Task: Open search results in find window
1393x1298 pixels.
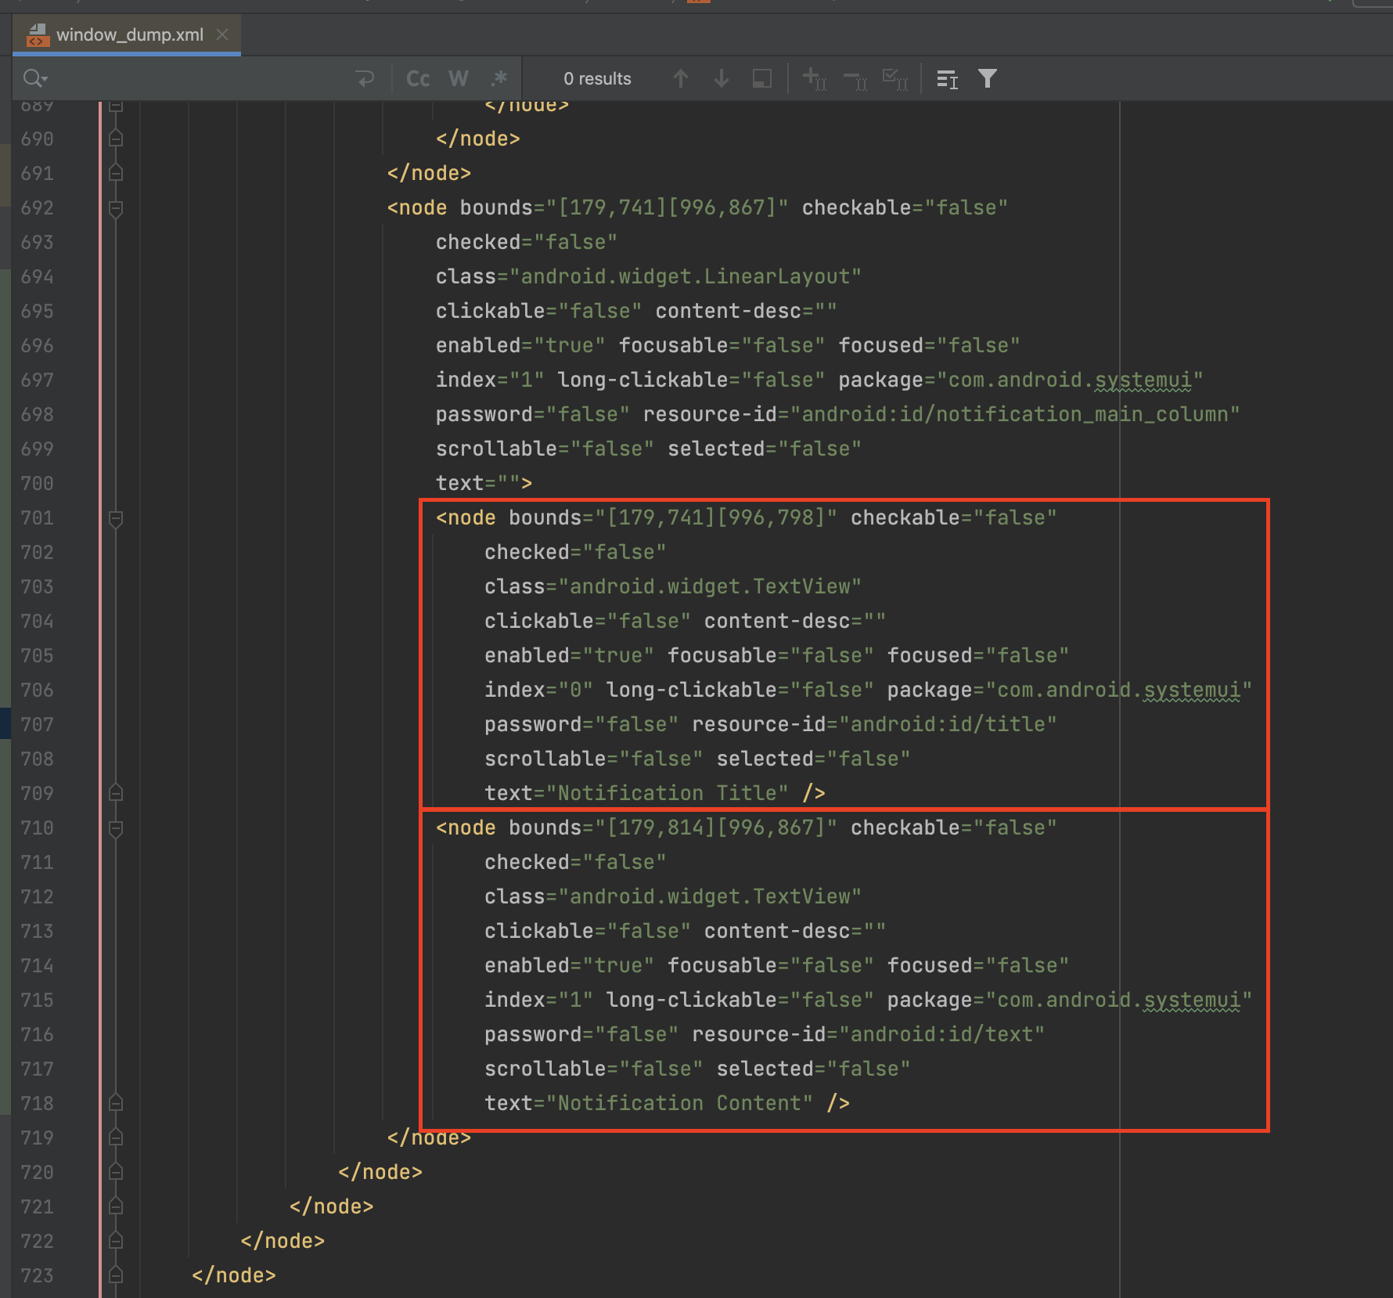Action: pyautogui.click(x=761, y=78)
